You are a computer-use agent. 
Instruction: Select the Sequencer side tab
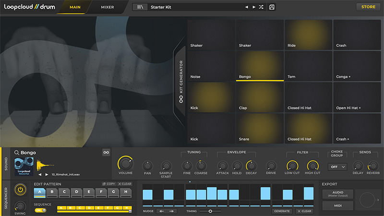[x=5, y=198]
